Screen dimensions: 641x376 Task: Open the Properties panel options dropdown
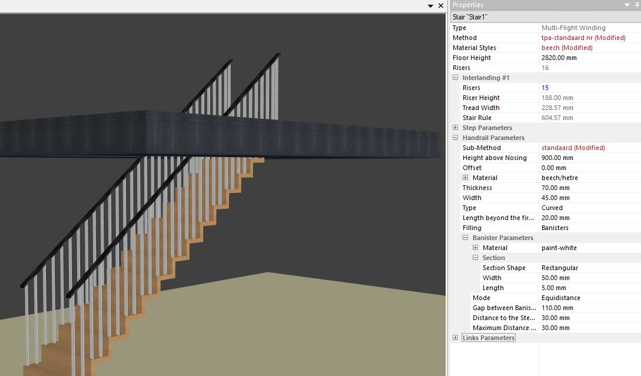tap(627, 5)
